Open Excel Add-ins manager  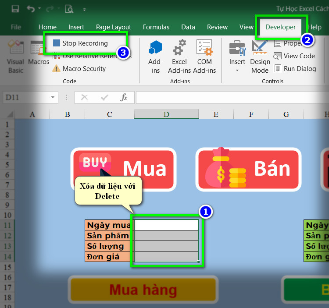point(179,57)
